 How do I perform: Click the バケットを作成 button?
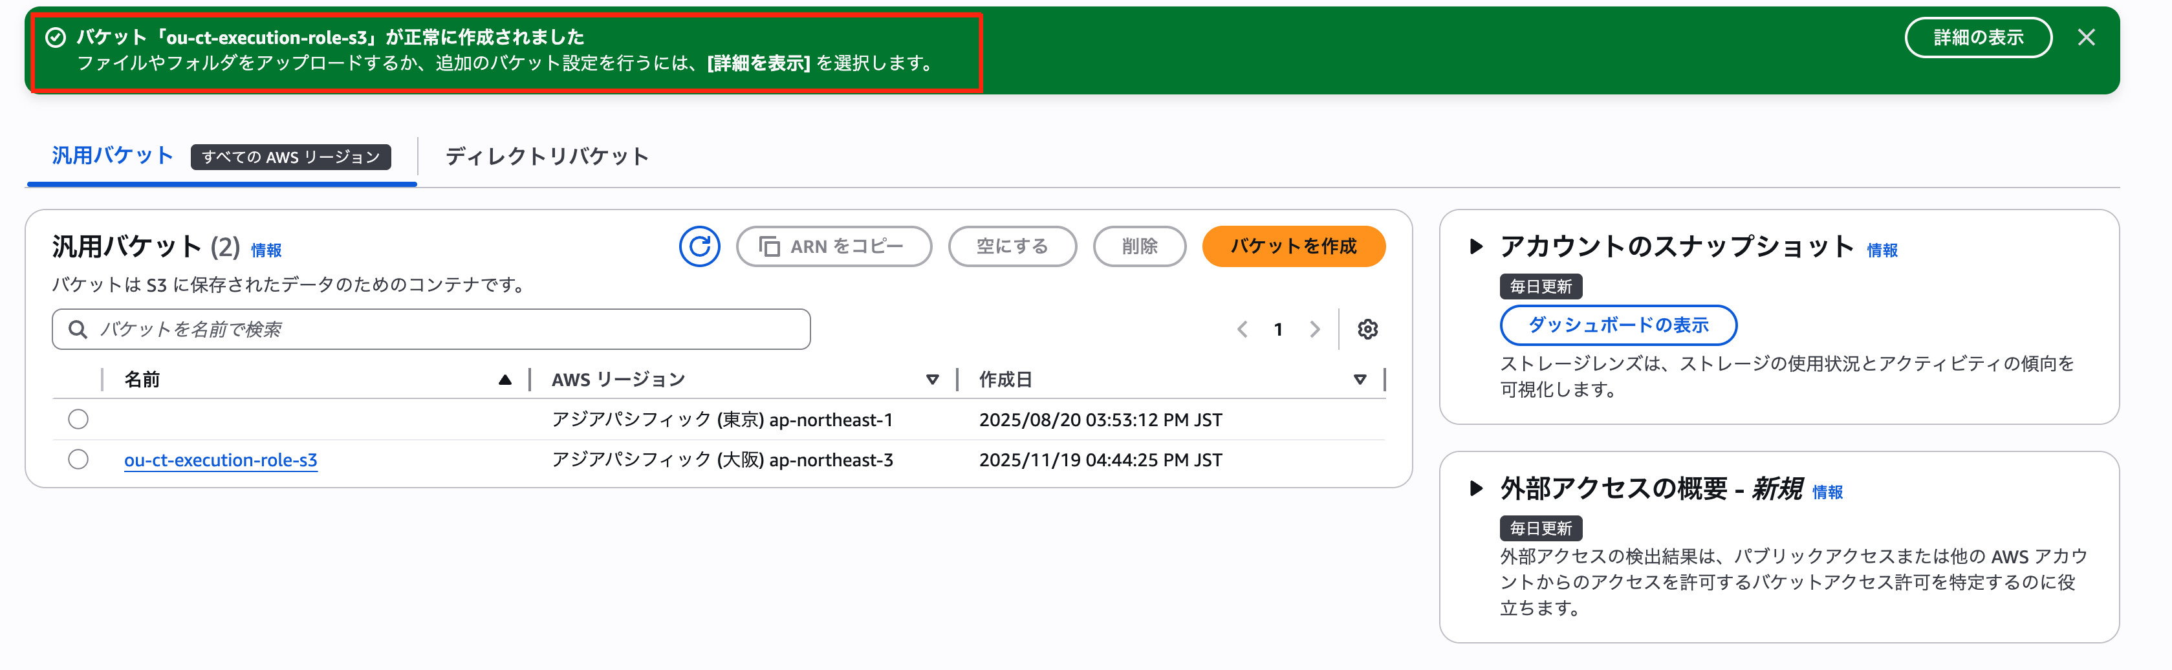point(1294,246)
